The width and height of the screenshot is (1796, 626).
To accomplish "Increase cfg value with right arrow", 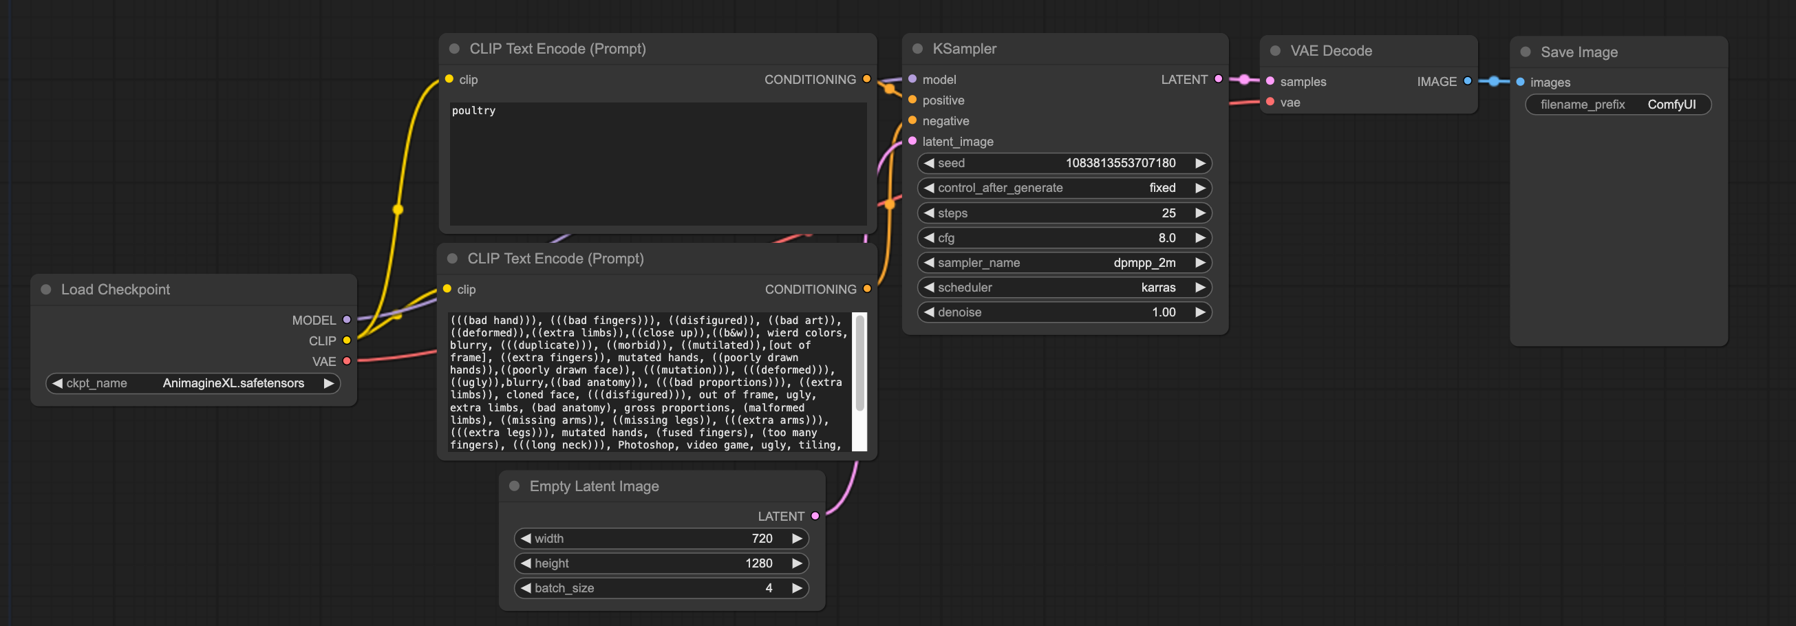I will 1200,238.
